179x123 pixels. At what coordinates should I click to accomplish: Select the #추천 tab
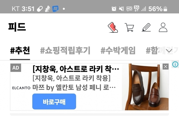20,50
